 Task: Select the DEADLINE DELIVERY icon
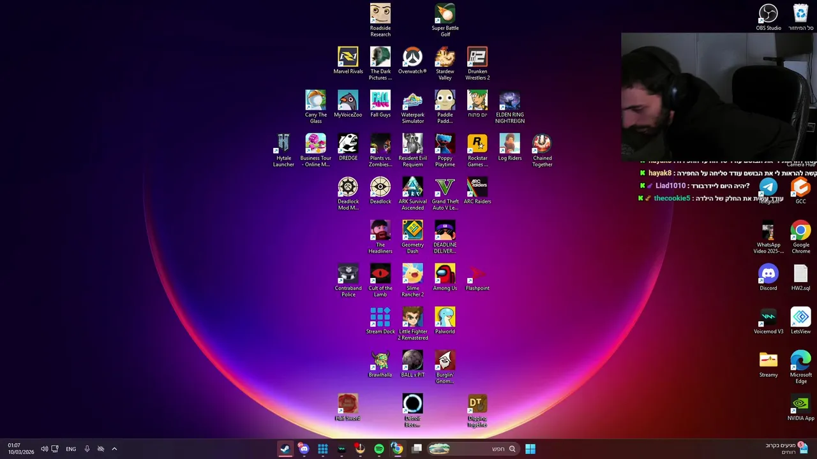pos(445,237)
